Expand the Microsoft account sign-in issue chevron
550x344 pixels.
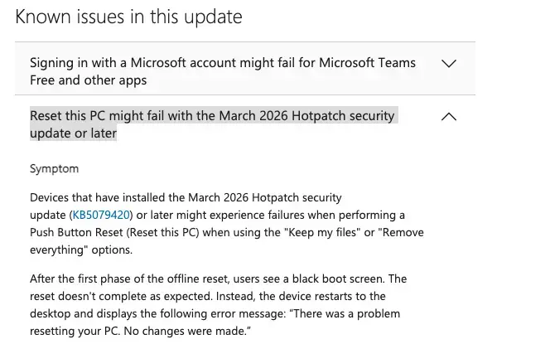(449, 64)
